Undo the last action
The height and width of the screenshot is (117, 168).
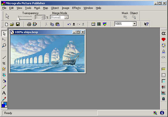tap(69, 24)
